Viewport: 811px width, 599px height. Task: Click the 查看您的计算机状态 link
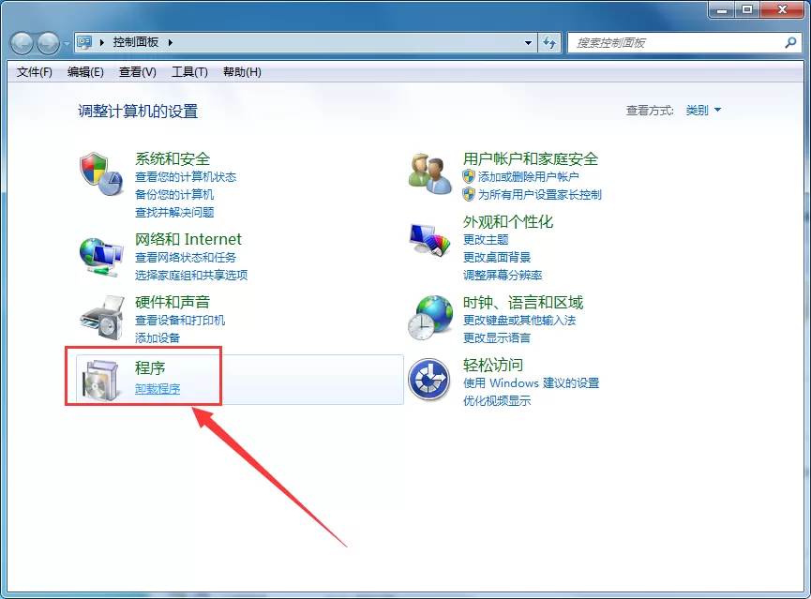pyautogui.click(x=186, y=177)
